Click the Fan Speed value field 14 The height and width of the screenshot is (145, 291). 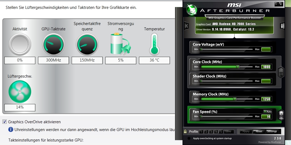(x=266, y=117)
